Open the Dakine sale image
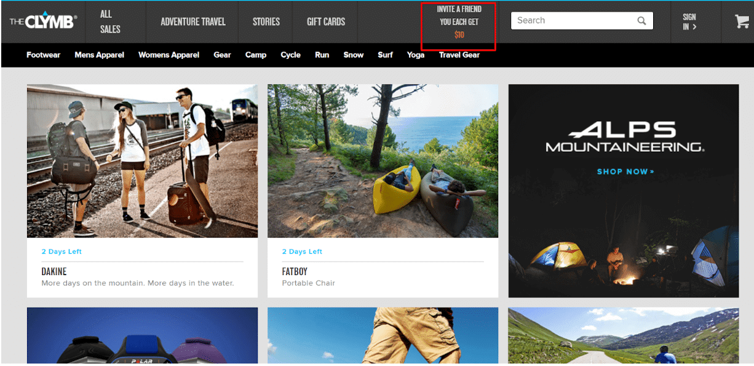The image size is (754, 366). [x=142, y=161]
